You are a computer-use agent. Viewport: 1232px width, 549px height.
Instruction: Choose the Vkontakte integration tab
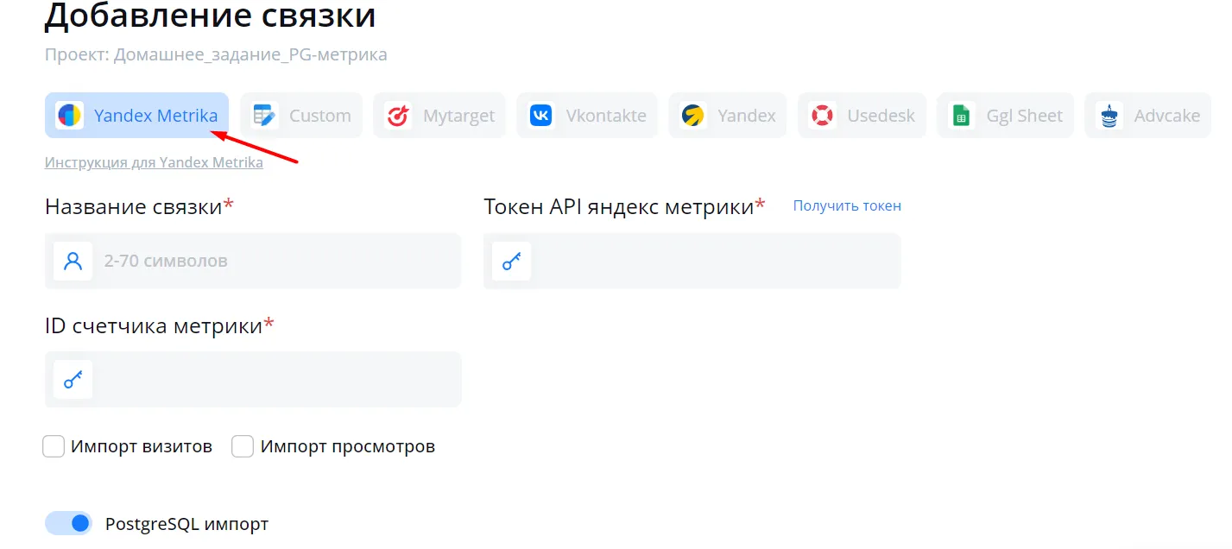tap(587, 115)
